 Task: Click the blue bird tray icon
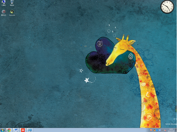157,130
